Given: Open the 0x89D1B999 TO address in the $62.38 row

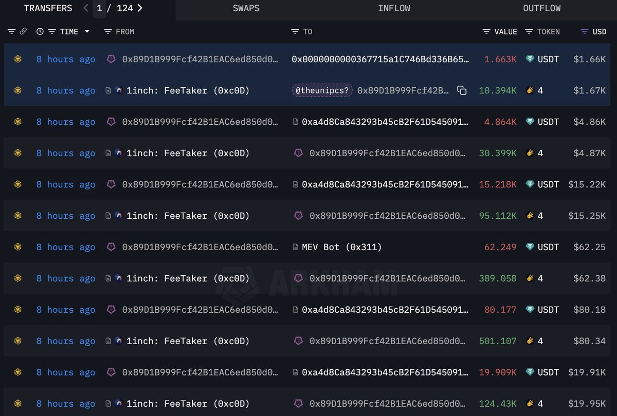Looking at the screenshot, I should (x=387, y=278).
